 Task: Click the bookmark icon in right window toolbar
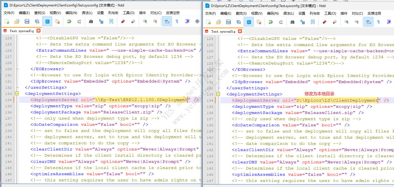[x=313, y=22]
